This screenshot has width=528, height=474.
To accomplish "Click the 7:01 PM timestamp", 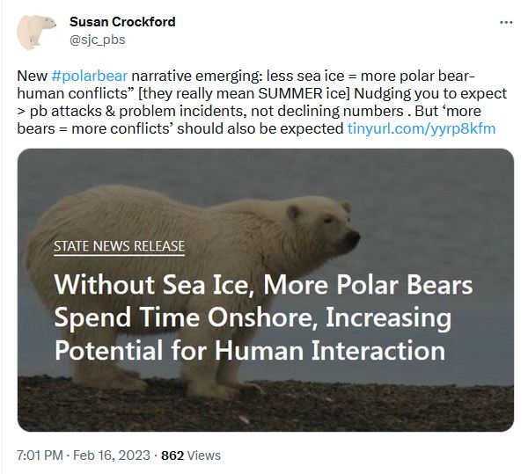I will pos(42,456).
